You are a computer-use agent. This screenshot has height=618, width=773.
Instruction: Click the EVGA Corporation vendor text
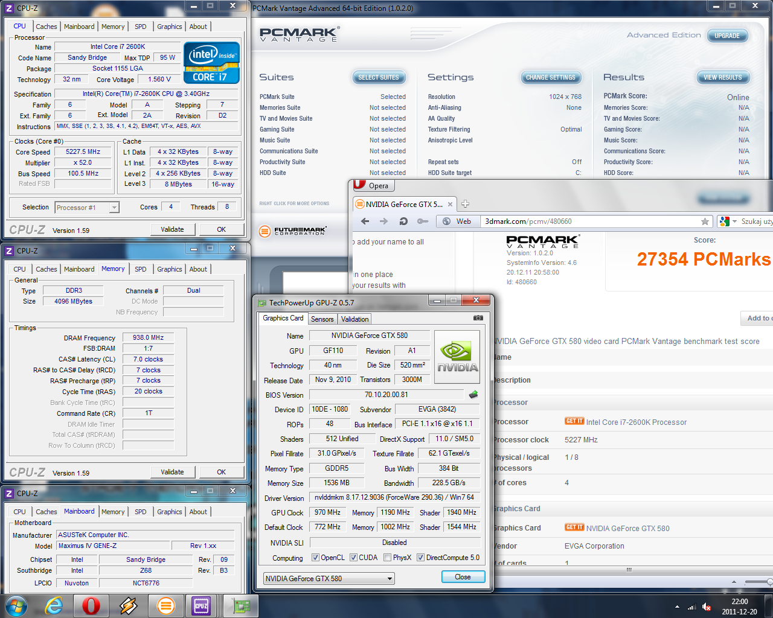(x=594, y=546)
